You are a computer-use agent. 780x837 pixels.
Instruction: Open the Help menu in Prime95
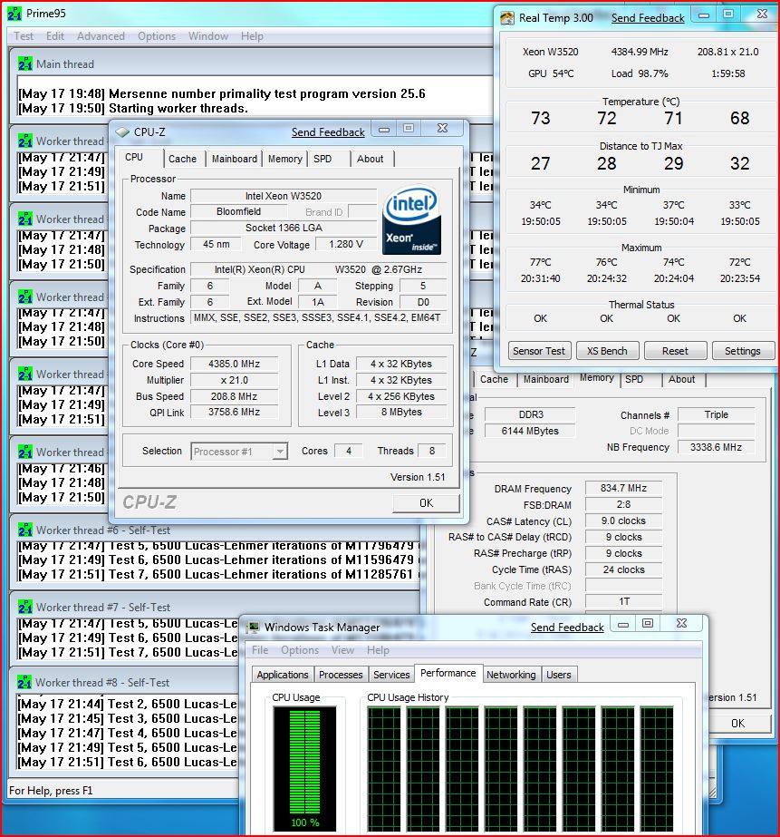[252, 36]
